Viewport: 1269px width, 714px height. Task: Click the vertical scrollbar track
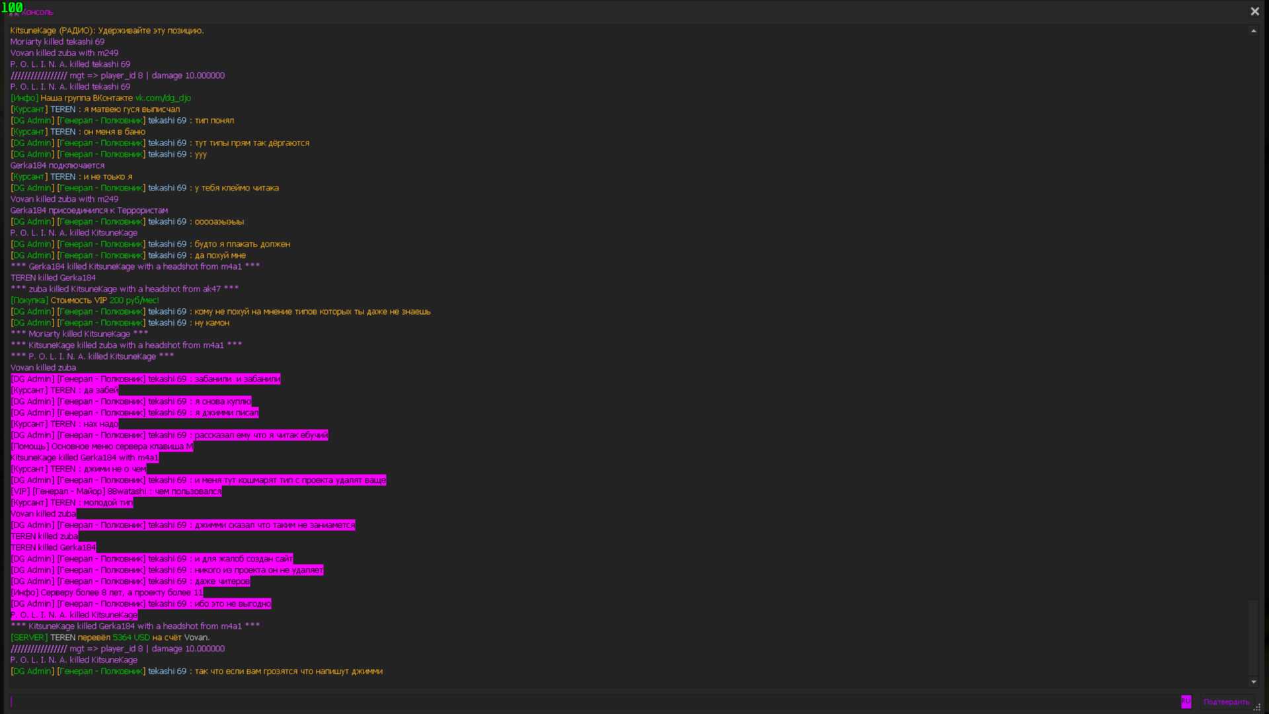1253,331
